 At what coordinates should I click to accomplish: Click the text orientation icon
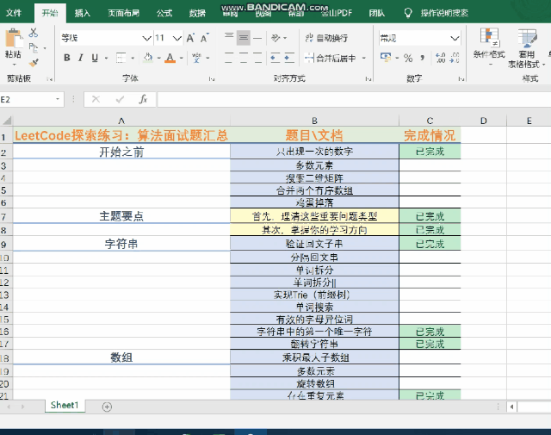275,38
